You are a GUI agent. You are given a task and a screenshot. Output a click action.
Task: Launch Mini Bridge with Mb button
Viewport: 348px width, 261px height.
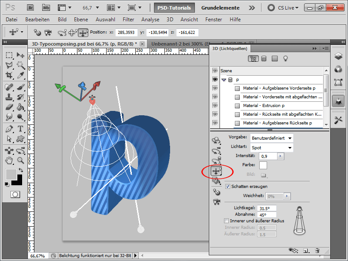tap(46, 8)
